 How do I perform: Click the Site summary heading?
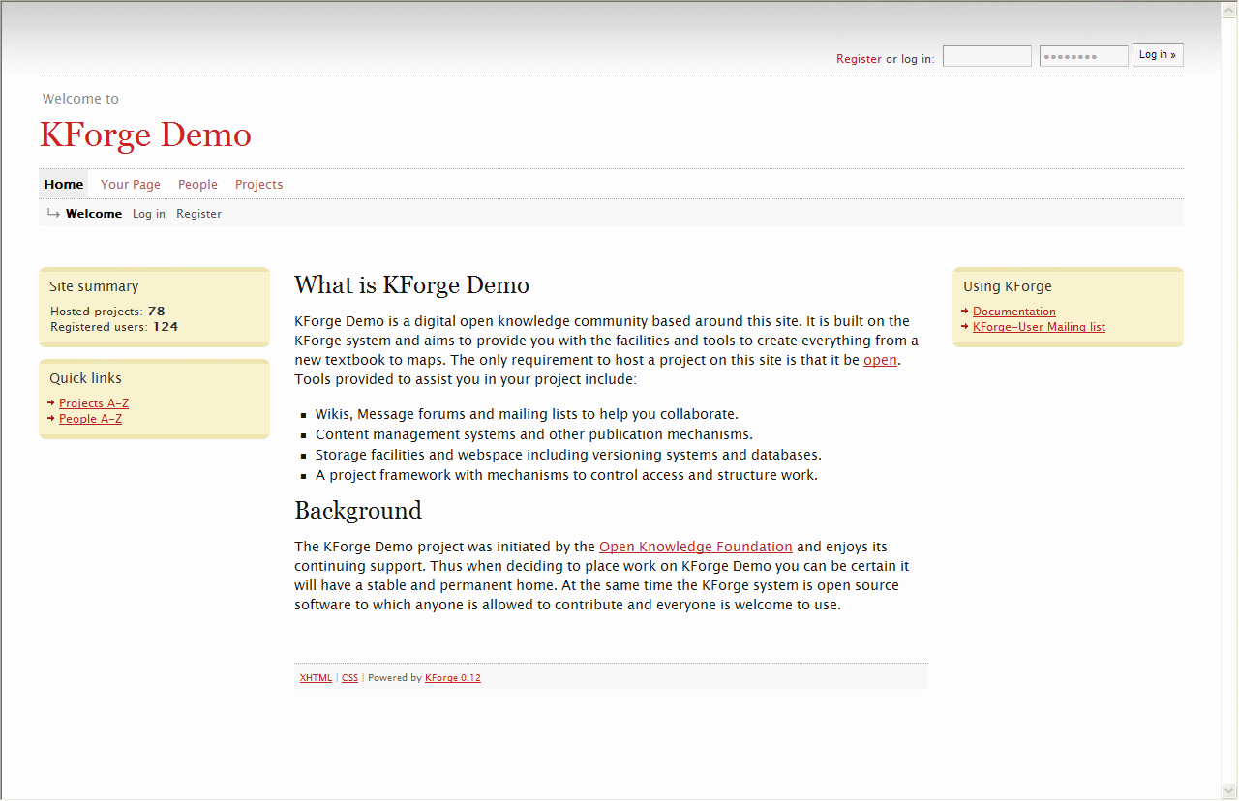coord(94,286)
